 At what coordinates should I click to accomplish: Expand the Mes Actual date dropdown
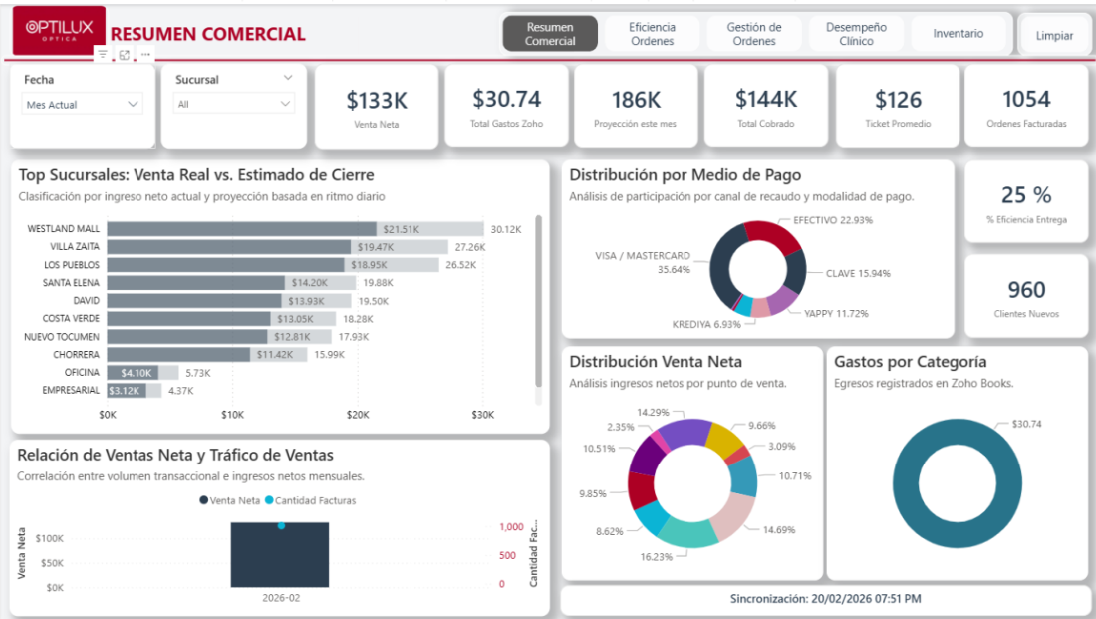pos(82,105)
